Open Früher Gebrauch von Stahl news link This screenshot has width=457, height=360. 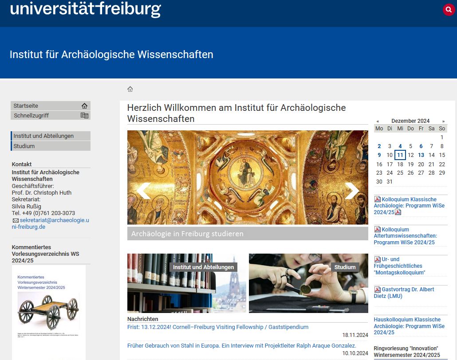tap(242, 345)
